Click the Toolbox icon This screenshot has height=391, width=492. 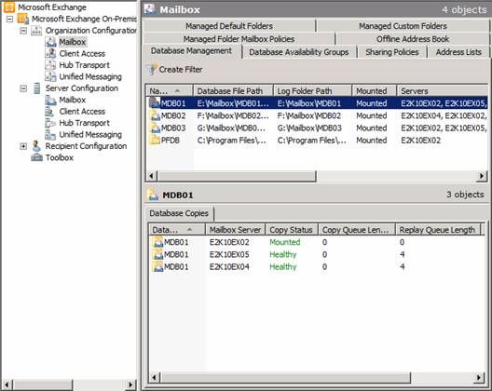36,157
